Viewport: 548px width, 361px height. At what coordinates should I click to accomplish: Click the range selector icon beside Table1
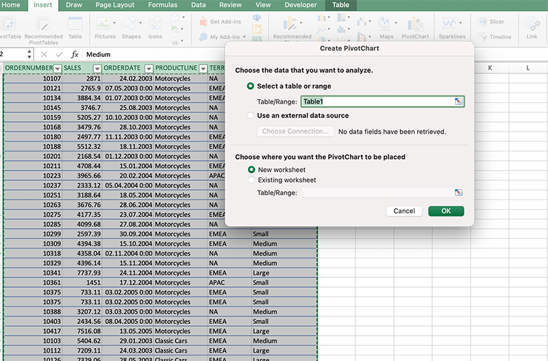[458, 101]
